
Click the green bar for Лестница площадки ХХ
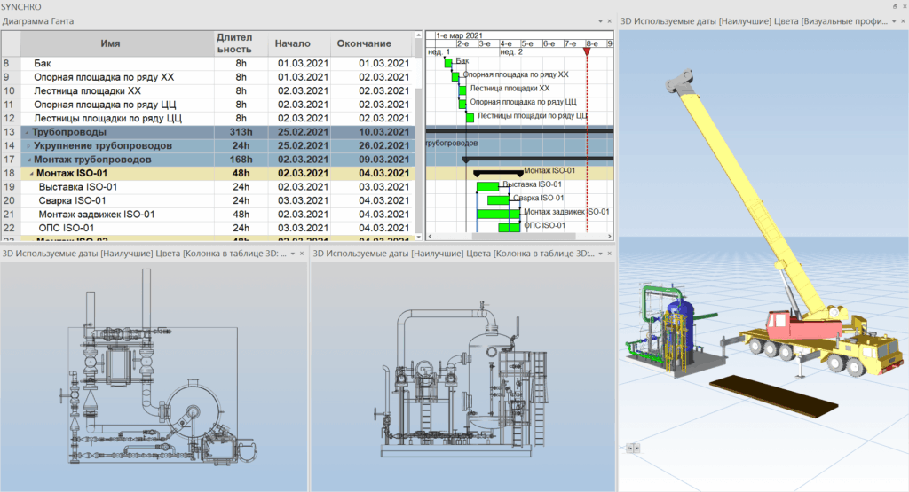pos(462,90)
